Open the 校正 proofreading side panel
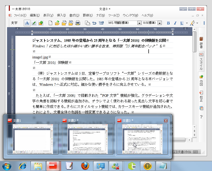Viewport: 212px width, 171px height. pyautogui.click(x=201, y=96)
